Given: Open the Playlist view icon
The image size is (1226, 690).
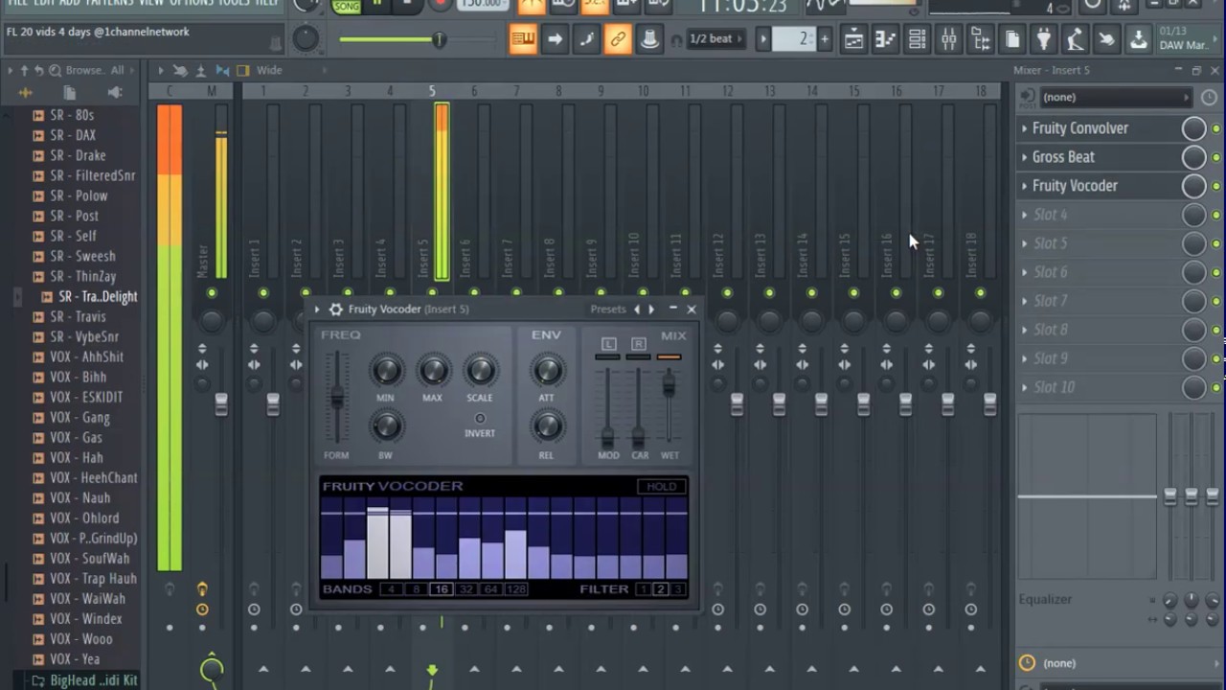Looking at the screenshot, I should click(853, 39).
